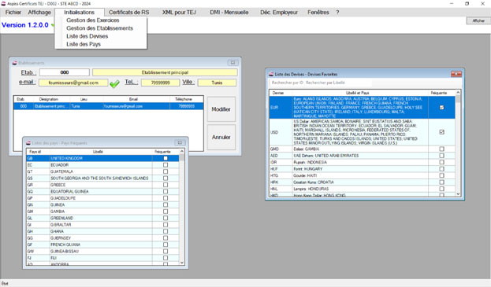The image size is (491, 287).
Task: Click the Téléphone column header
Action: click(x=184, y=99)
